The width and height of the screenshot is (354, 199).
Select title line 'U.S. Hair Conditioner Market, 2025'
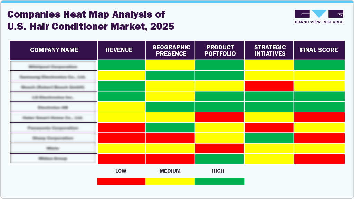pyautogui.click(x=91, y=26)
